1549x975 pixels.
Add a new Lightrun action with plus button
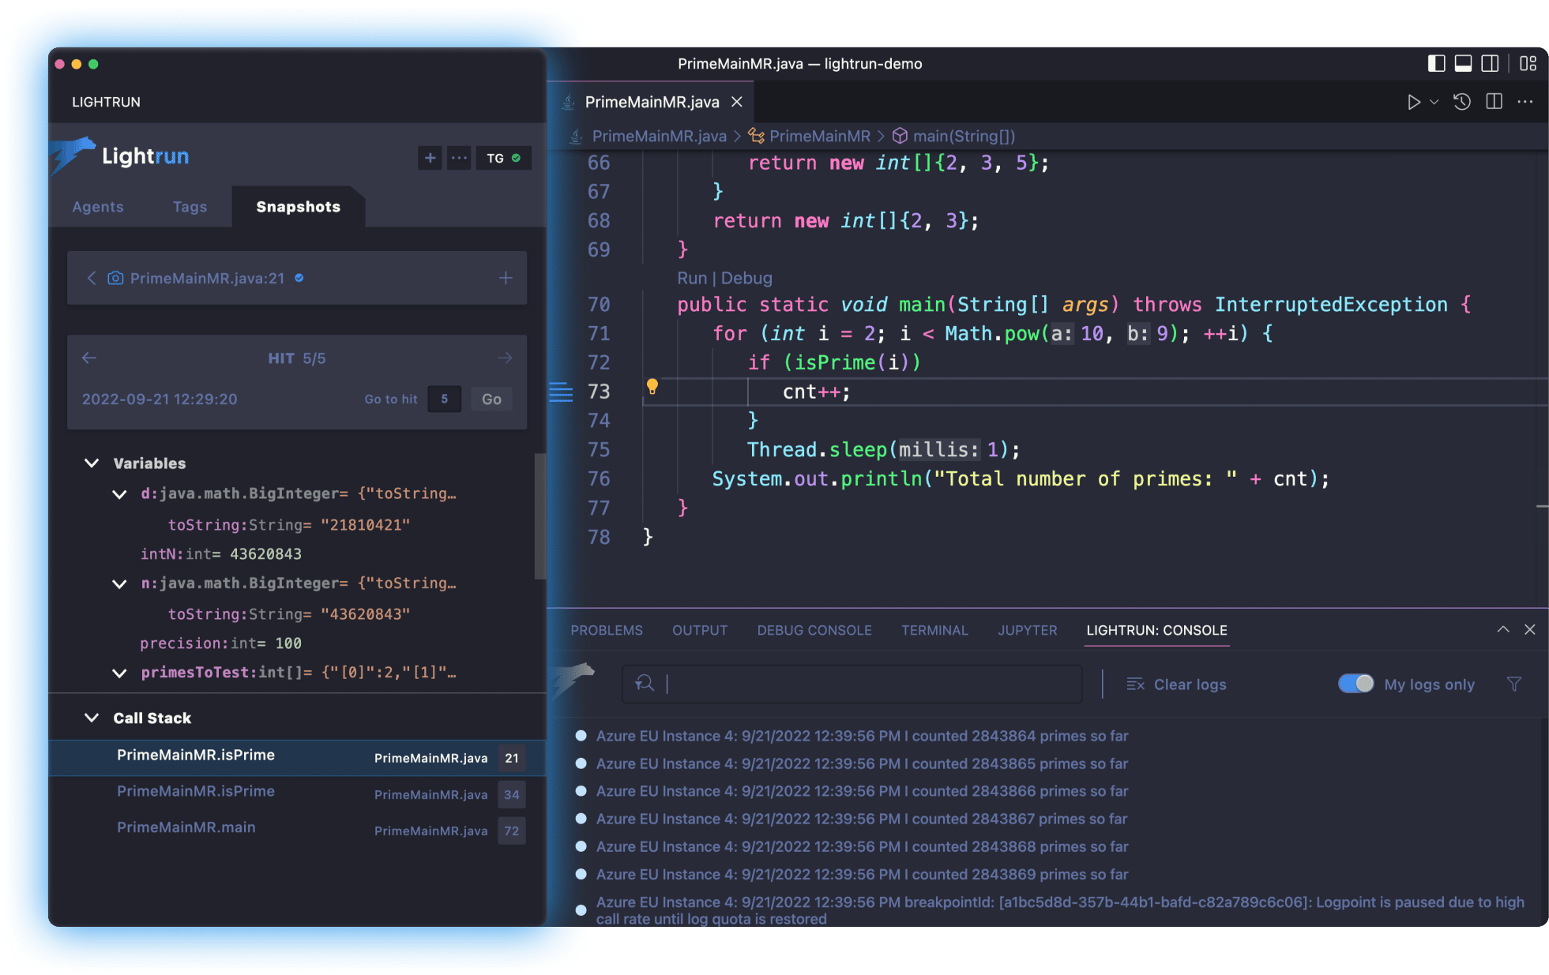point(430,158)
